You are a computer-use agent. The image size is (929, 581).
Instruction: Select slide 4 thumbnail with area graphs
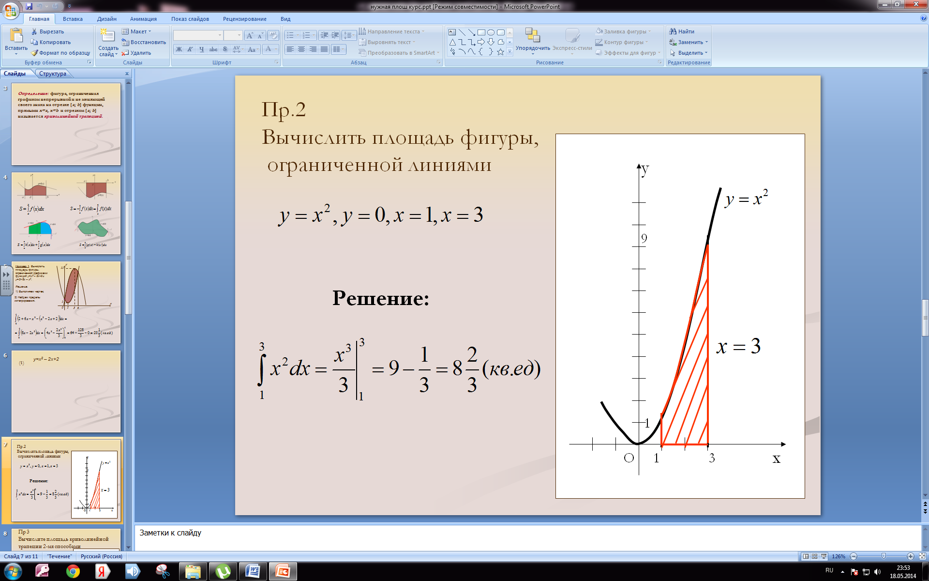tap(66, 213)
